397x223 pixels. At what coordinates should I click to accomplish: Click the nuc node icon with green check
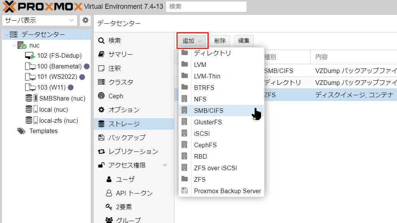(22, 45)
